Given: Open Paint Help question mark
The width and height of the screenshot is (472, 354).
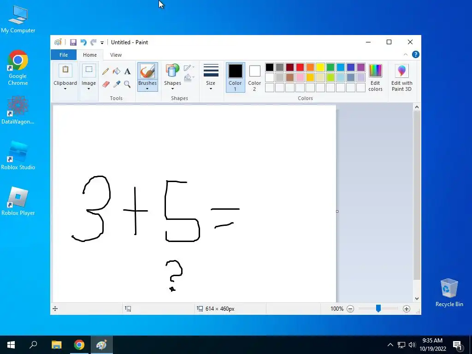Looking at the screenshot, I should (x=416, y=54).
